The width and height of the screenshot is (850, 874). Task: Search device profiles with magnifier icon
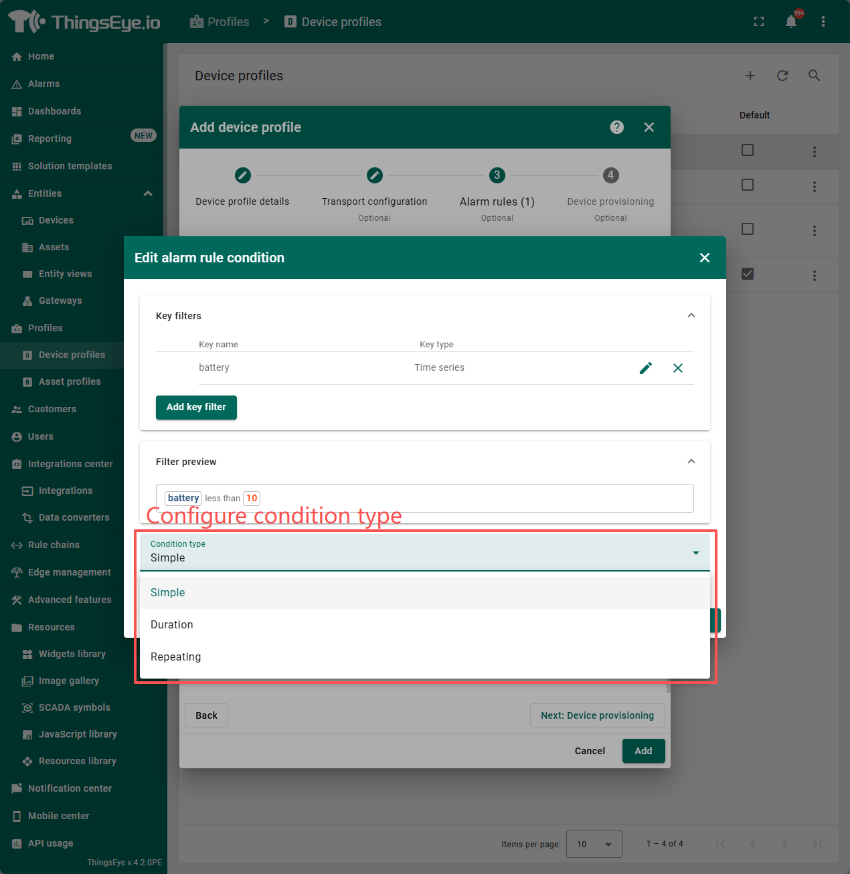pos(814,76)
